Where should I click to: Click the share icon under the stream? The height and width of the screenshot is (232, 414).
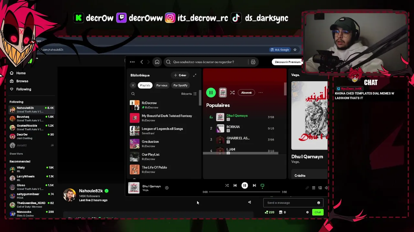(x=249, y=202)
